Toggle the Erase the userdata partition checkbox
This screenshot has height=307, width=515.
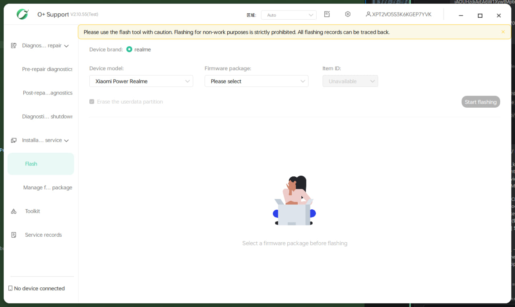[92, 101]
